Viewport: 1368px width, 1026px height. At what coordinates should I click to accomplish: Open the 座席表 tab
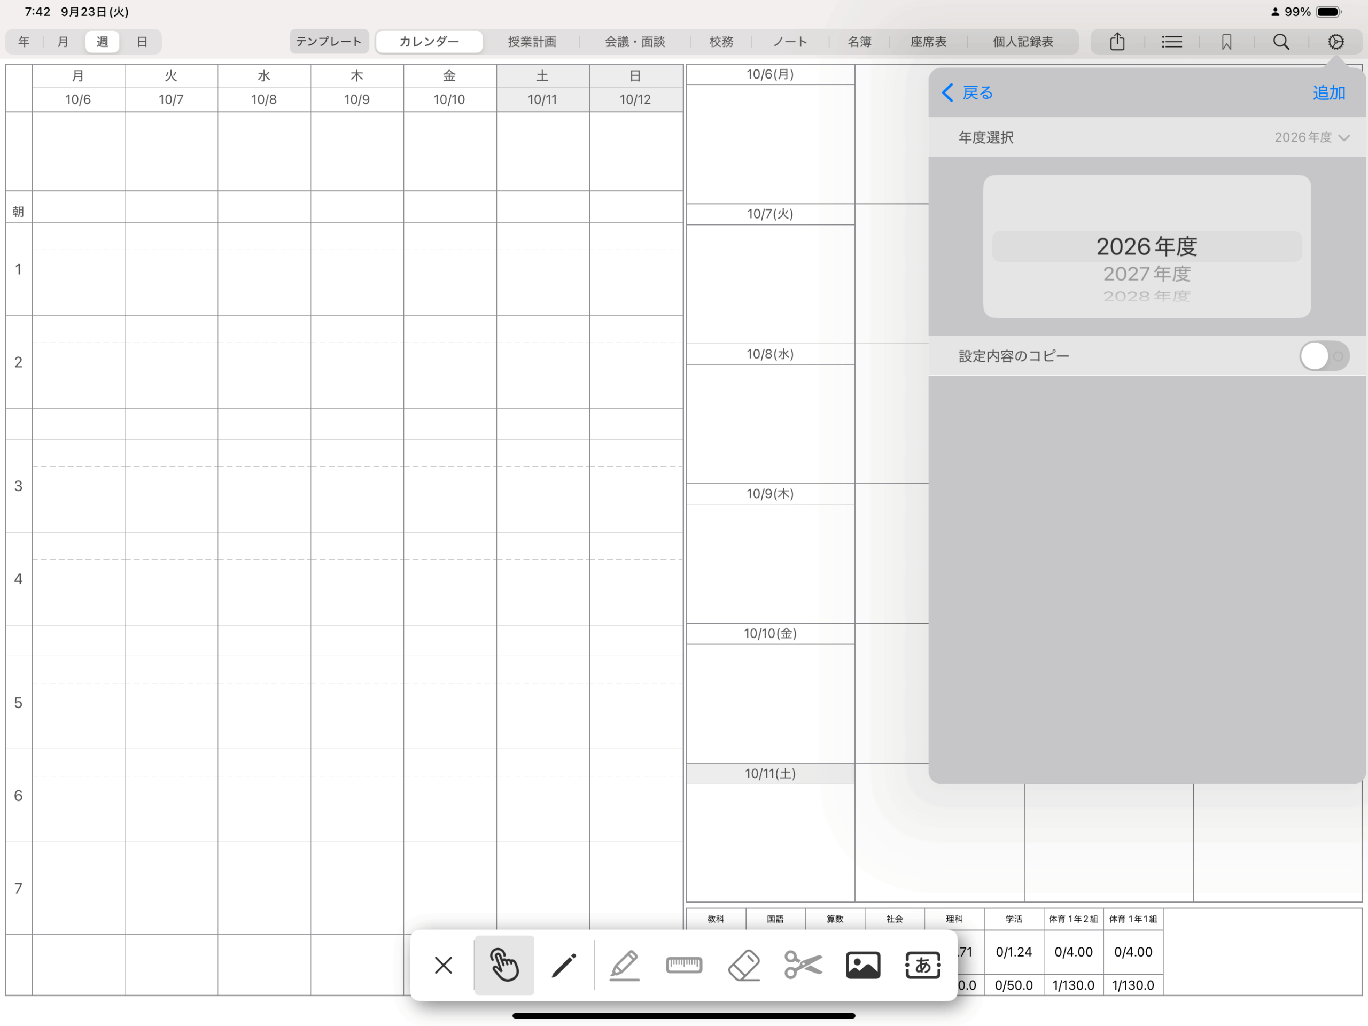coord(928,42)
